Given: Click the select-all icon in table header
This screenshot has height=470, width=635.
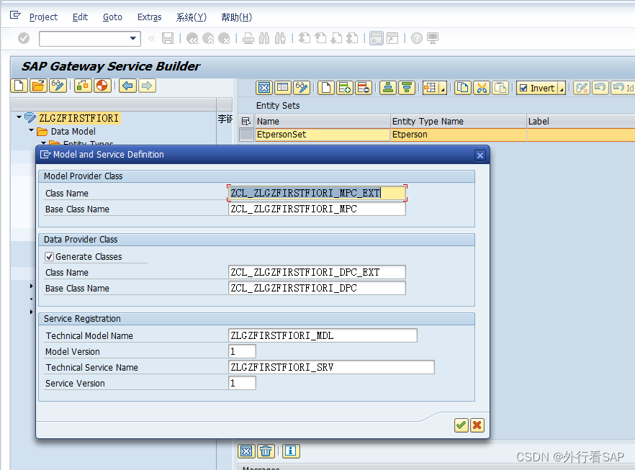Looking at the screenshot, I should tap(246, 122).
